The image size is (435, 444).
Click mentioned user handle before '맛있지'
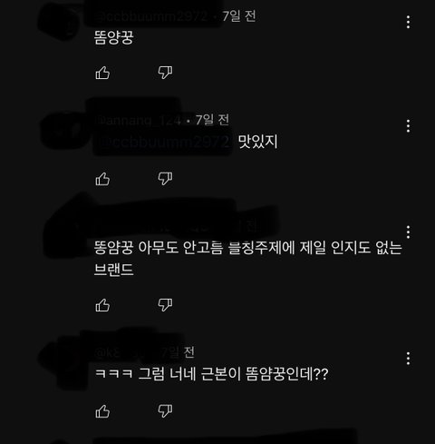click(163, 142)
